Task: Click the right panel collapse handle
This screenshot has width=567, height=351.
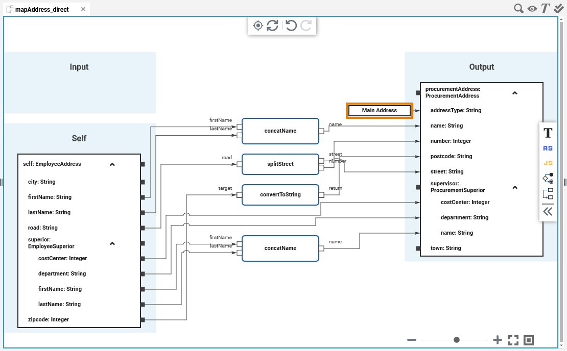Action: click(565, 182)
